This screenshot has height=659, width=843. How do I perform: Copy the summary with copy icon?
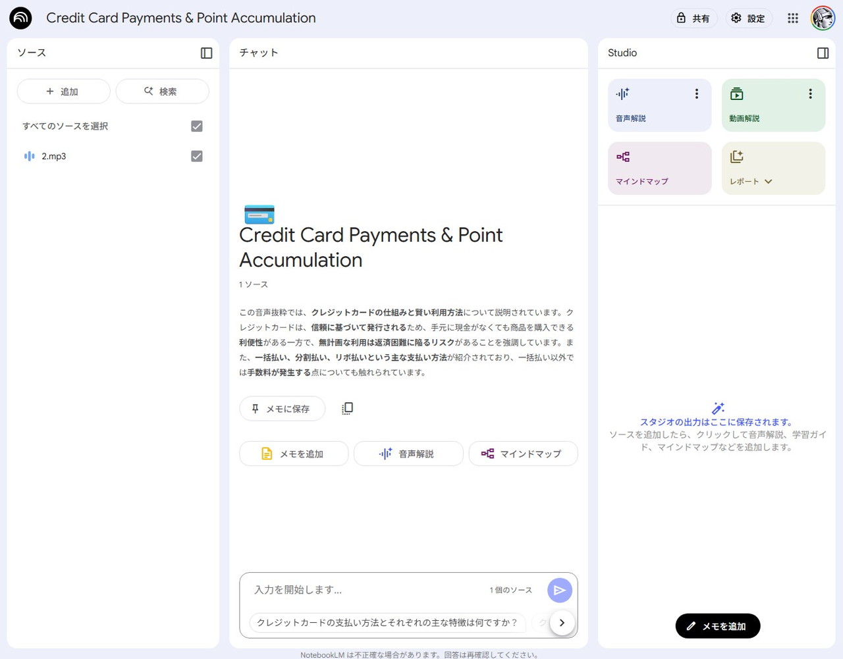pos(348,409)
